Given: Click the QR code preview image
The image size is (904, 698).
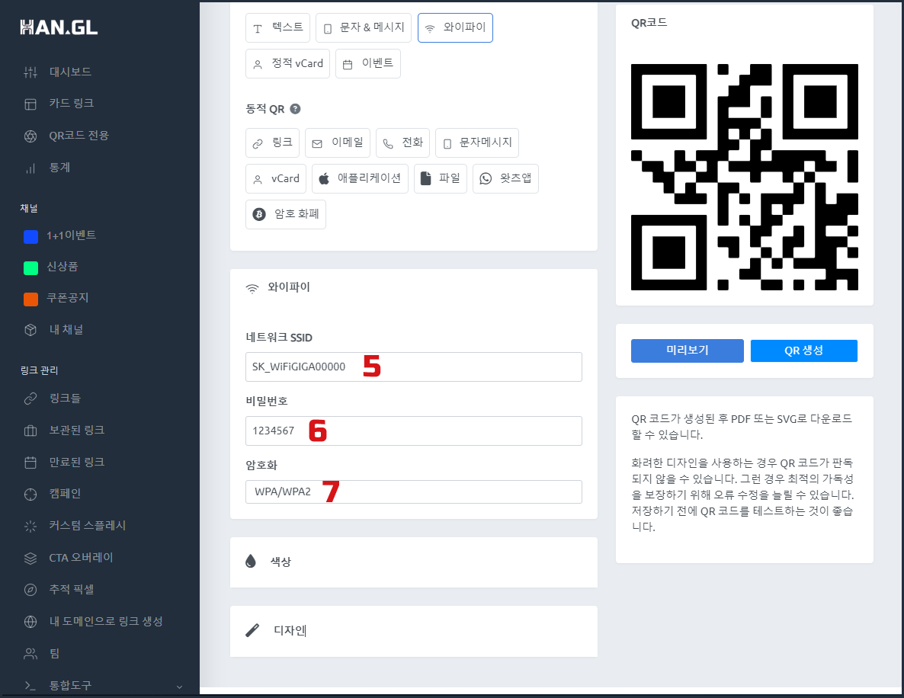Looking at the screenshot, I should [744, 177].
